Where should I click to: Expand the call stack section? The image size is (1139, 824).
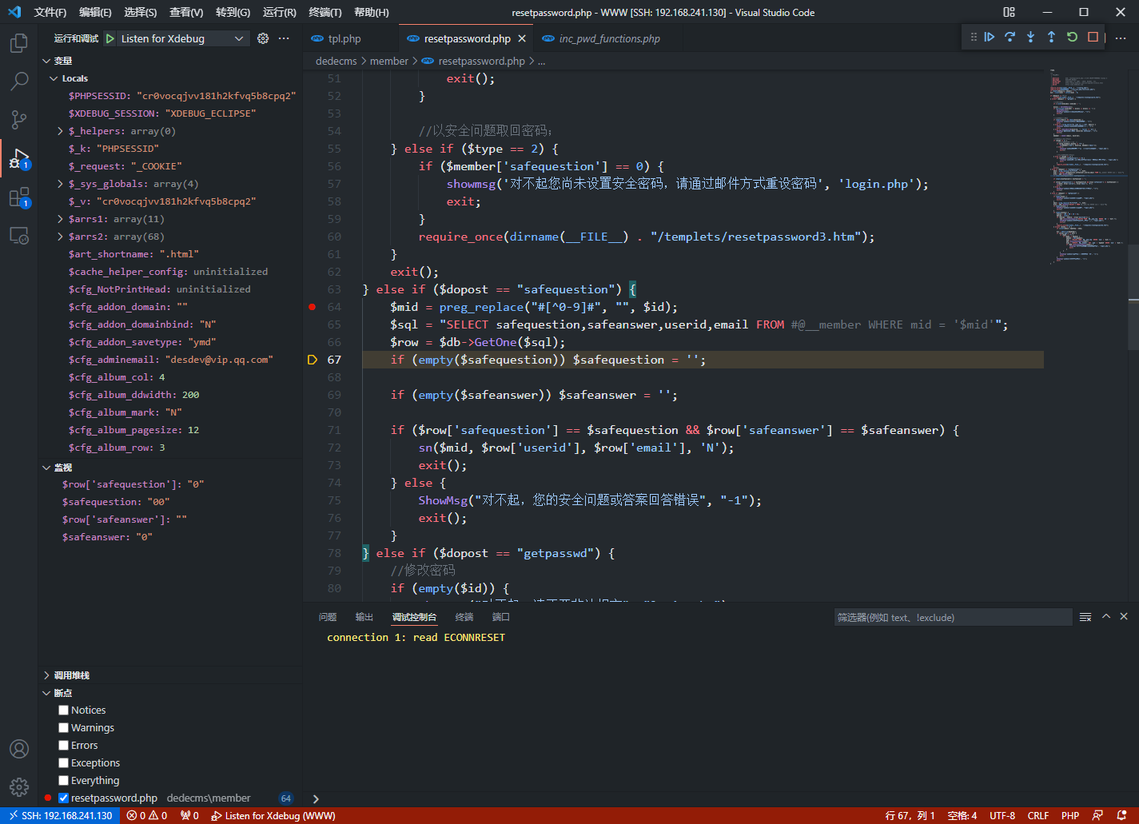click(71, 675)
